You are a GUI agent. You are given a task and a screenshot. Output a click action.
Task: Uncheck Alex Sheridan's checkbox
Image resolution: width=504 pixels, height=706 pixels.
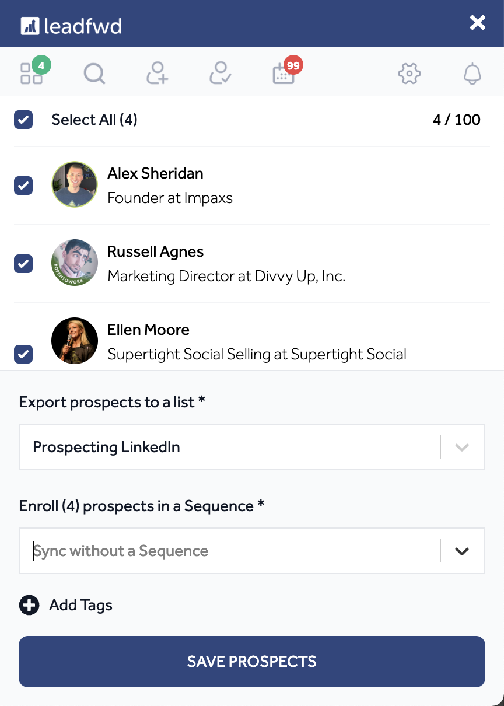23,186
